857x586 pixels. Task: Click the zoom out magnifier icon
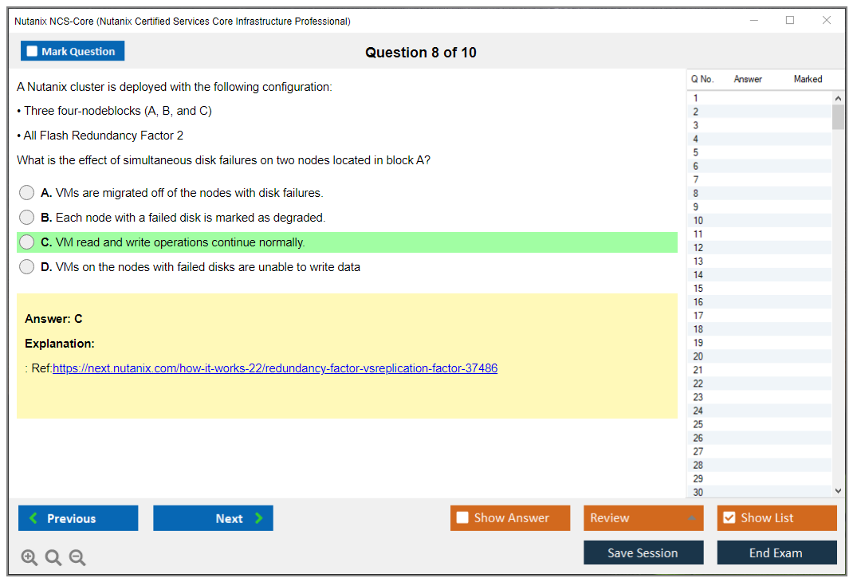point(77,558)
